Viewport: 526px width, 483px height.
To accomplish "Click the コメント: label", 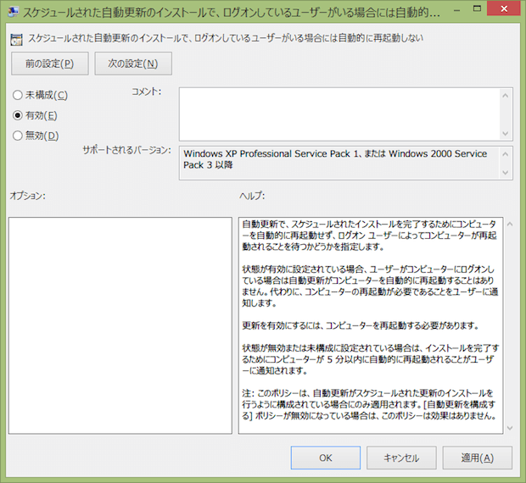I will click(x=146, y=92).
